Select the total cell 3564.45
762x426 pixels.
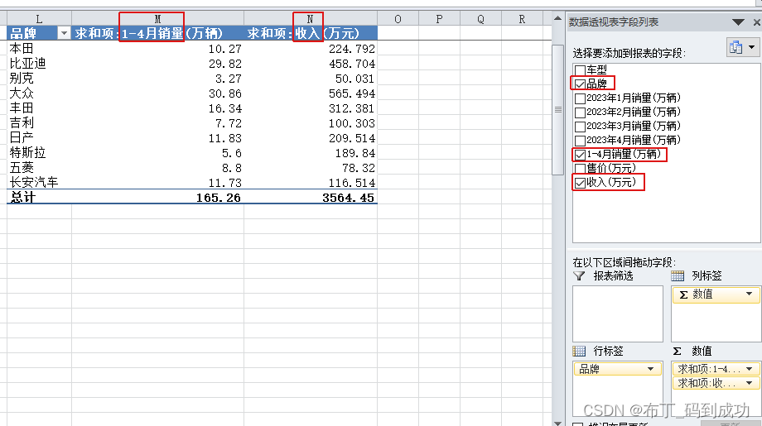tap(311, 198)
